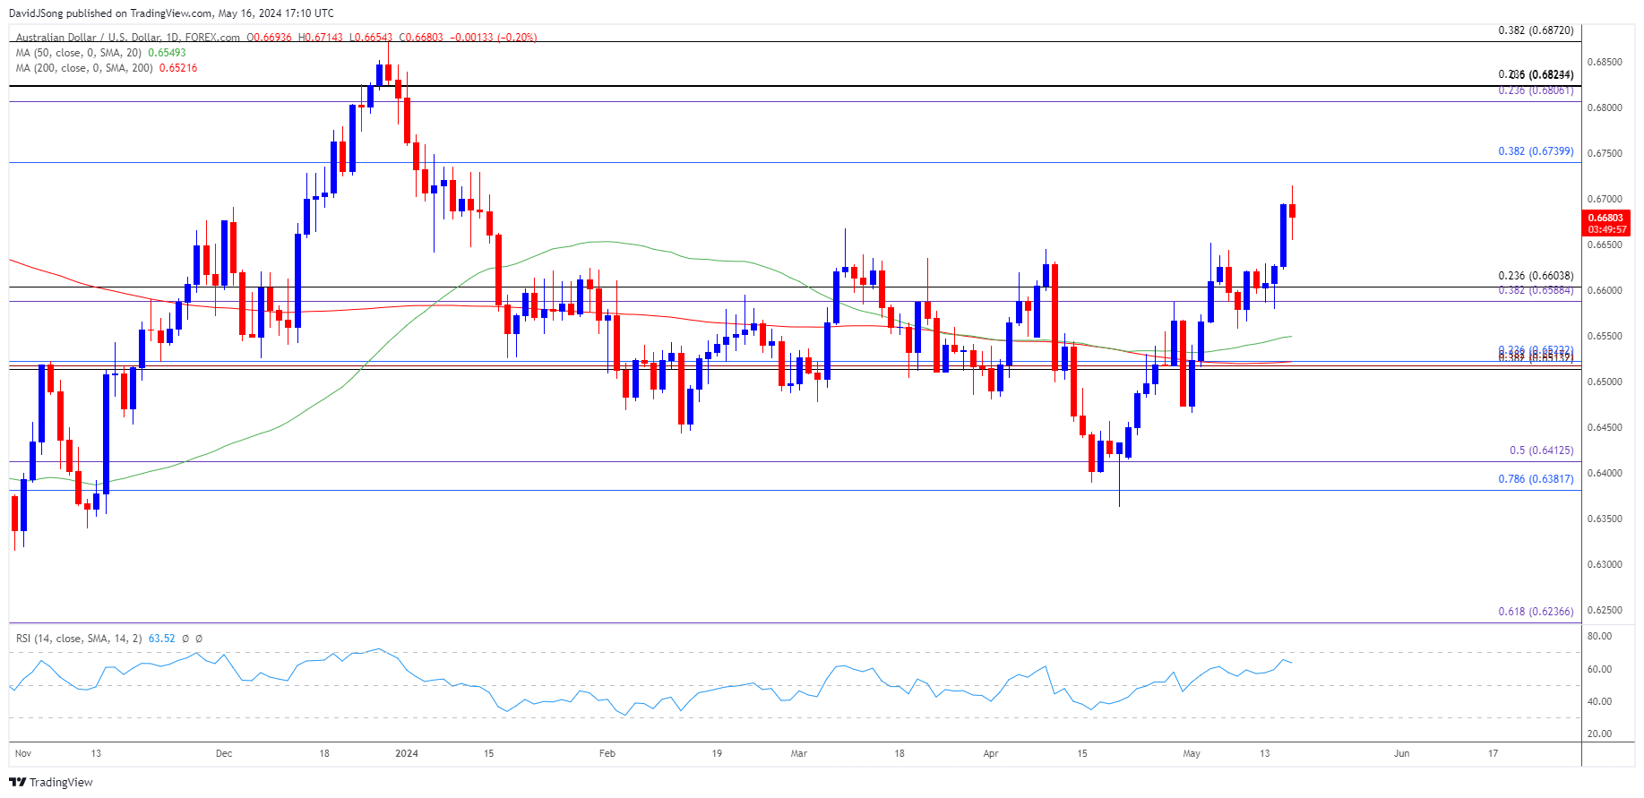Click the second Ø symbol in RSI legend
The height and width of the screenshot is (798, 1644).
199,639
